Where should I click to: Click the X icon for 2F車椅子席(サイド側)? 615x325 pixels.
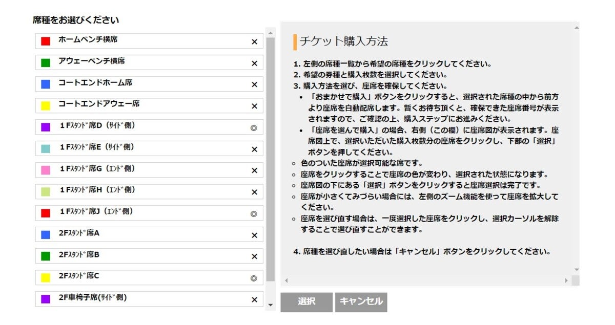pos(254,300)
